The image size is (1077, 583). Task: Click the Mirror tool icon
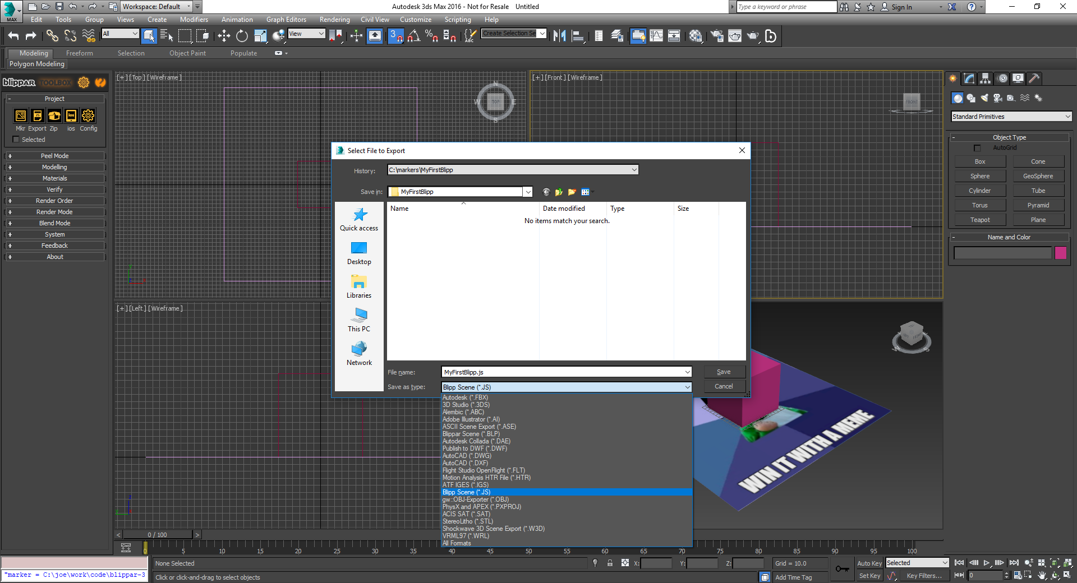[559, 36]
